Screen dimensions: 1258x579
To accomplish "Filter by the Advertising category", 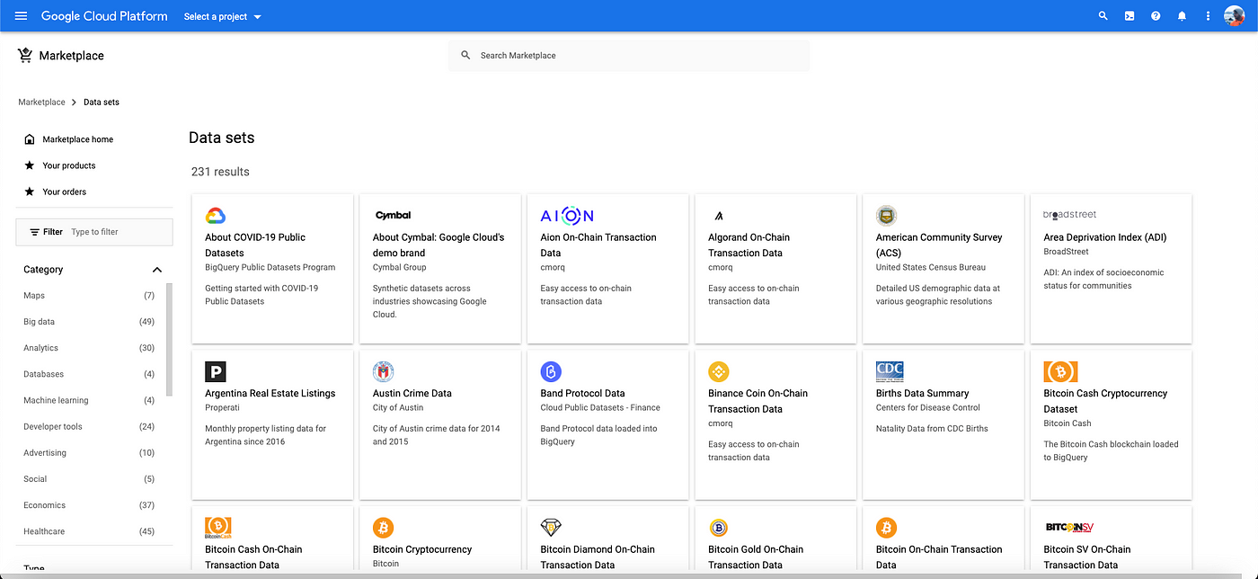I will 89,453.
